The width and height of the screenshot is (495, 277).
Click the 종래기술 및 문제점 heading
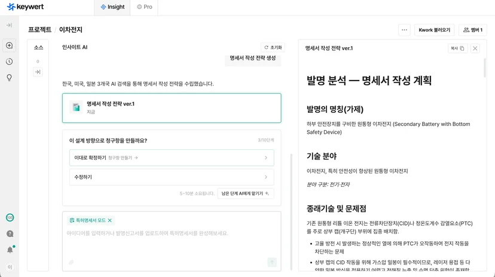pos(337,208)
